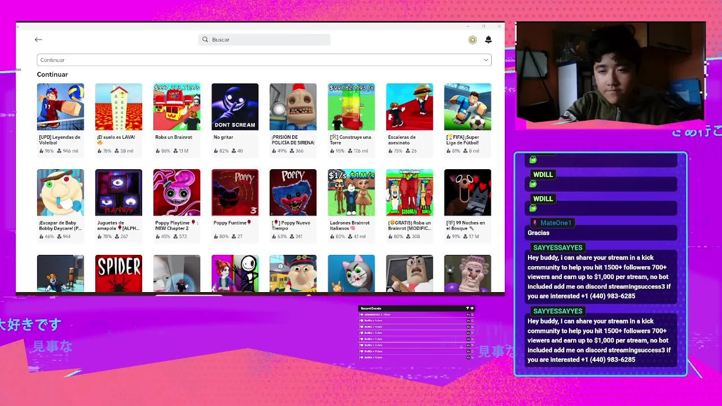This screenshot has width=722, height=406.
Task: Open the notifications bell
Action: coord(488,39)
